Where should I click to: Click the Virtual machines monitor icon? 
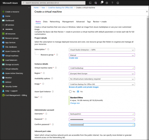3,56
